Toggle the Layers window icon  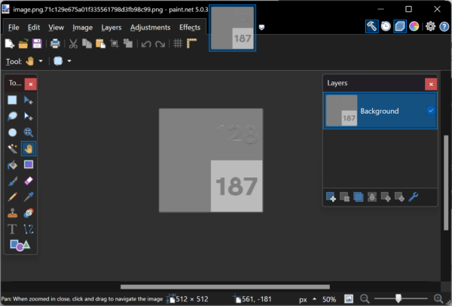(400, 26)
